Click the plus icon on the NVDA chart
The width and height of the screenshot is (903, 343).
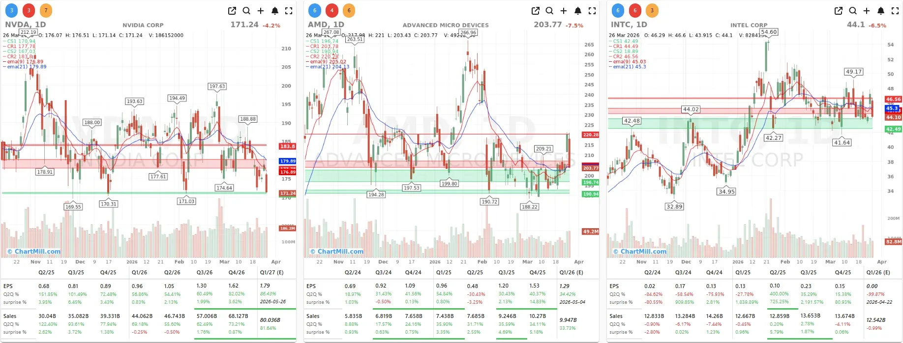(261, 11)
